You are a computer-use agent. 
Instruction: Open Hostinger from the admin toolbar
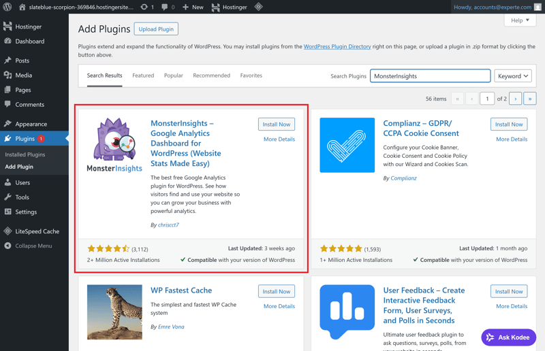point(228,7)
